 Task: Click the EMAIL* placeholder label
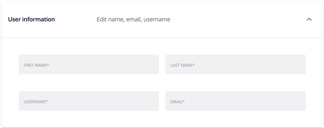point(177,101)
